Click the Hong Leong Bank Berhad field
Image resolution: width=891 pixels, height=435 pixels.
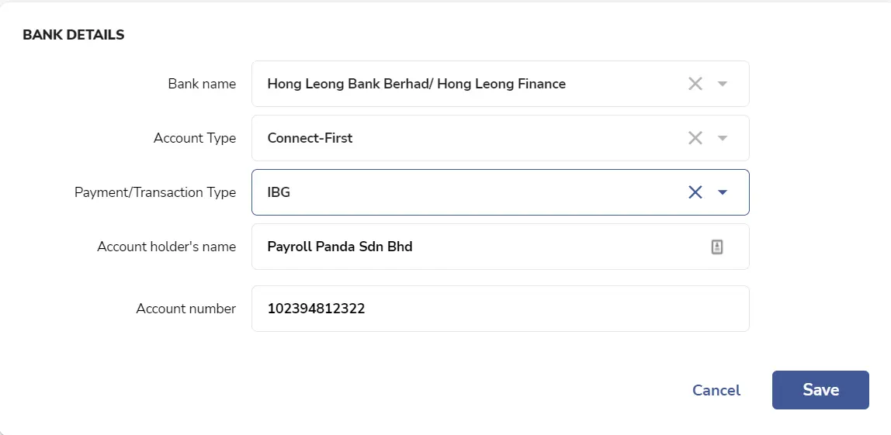tap(500, 84)
